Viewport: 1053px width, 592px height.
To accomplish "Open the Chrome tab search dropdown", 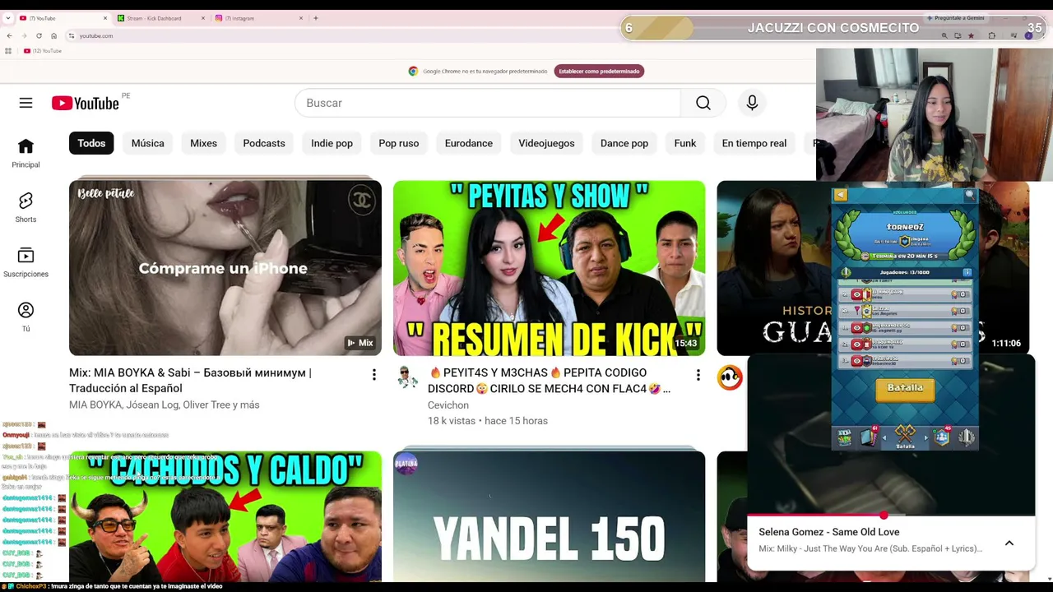I will [x=8, y=18].
